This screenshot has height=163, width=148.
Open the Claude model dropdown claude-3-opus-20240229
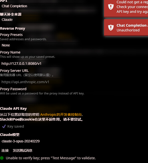click(49, 141)
